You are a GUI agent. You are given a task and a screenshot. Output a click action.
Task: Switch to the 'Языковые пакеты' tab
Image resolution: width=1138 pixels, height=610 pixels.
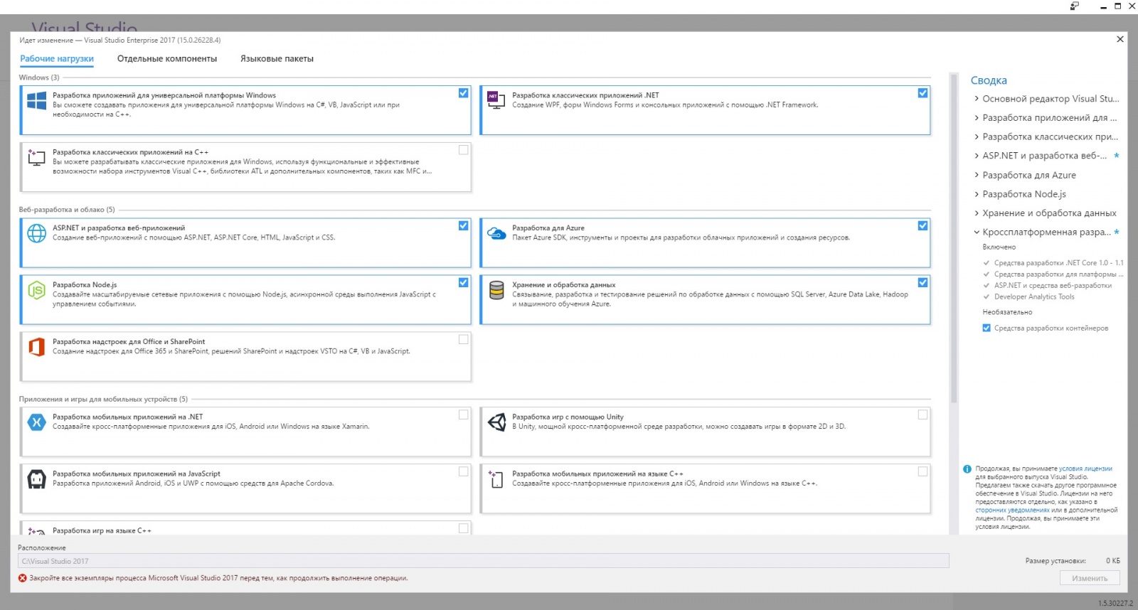277,59
